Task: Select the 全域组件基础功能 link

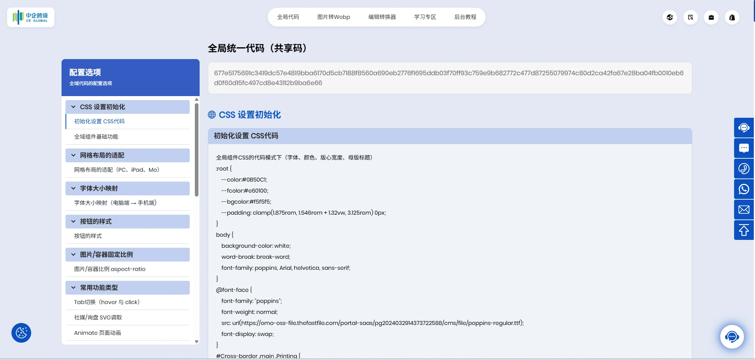Action: click(x=96, y=137)
